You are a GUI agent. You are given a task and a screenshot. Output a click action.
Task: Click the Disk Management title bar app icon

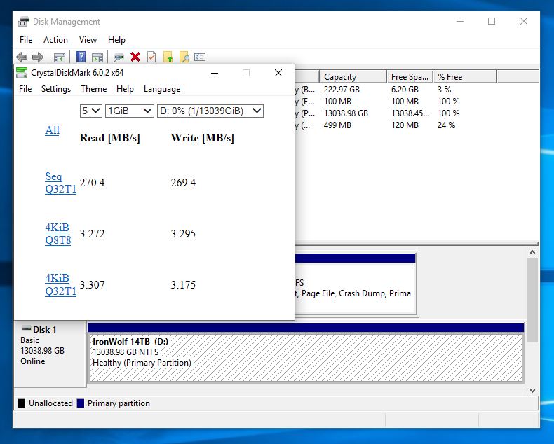point(24,22)
